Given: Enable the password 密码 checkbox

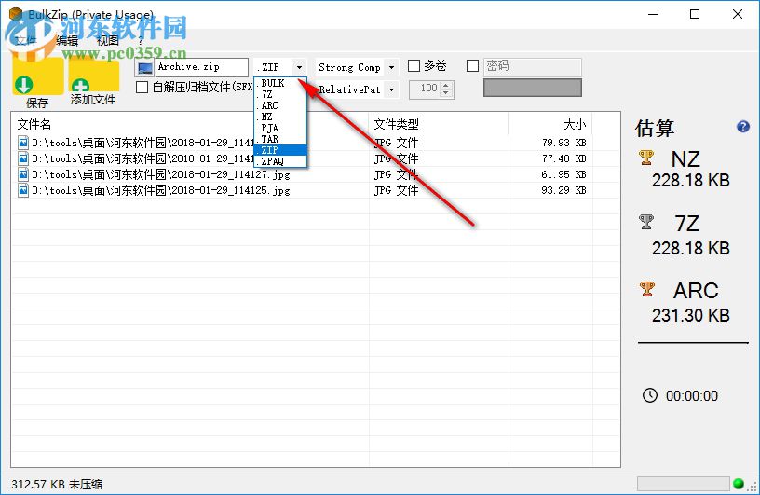Looking at the screenshot, I should [472, 65].
